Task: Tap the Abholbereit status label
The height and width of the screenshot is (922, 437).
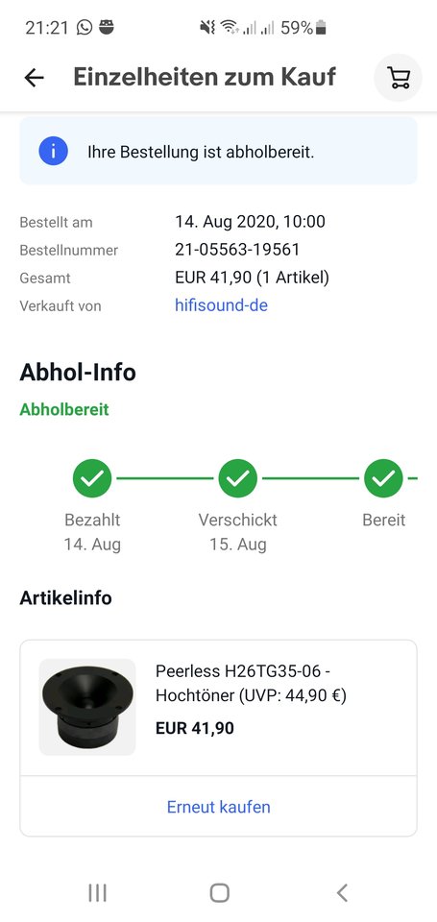Action: click(x=64, y=409)
